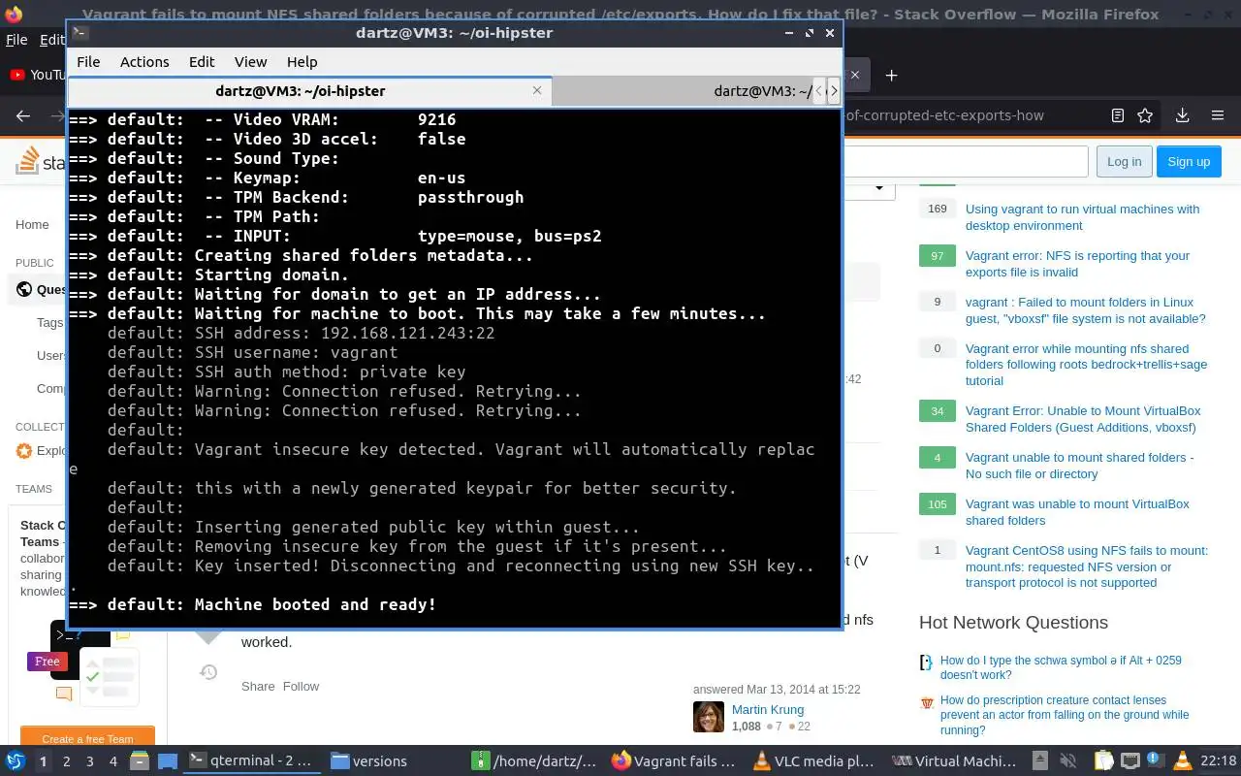1241x776 pixels.
Task: Click the Firefox back arrow
Action: pyautogui.click(x=23, y=115)
